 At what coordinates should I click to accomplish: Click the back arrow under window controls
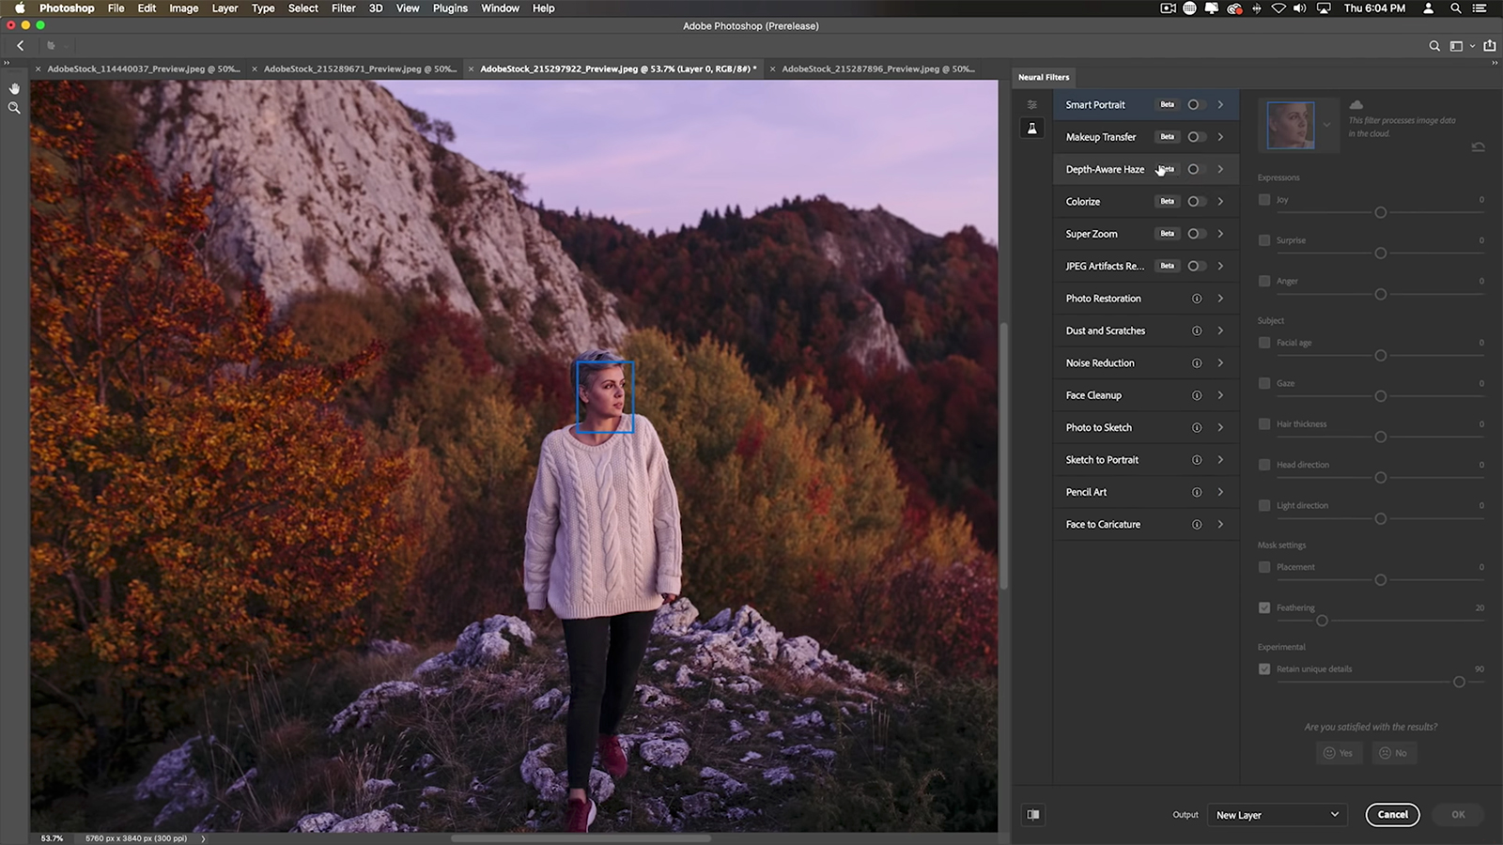click(21, 45)
